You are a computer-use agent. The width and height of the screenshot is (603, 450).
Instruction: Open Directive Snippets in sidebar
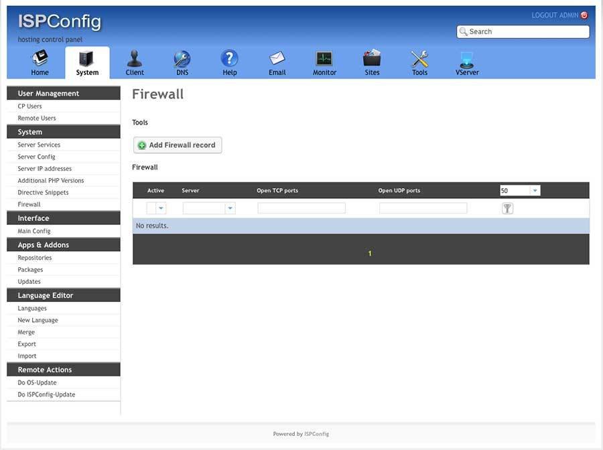pyautogui.click(x=43, y=193)
